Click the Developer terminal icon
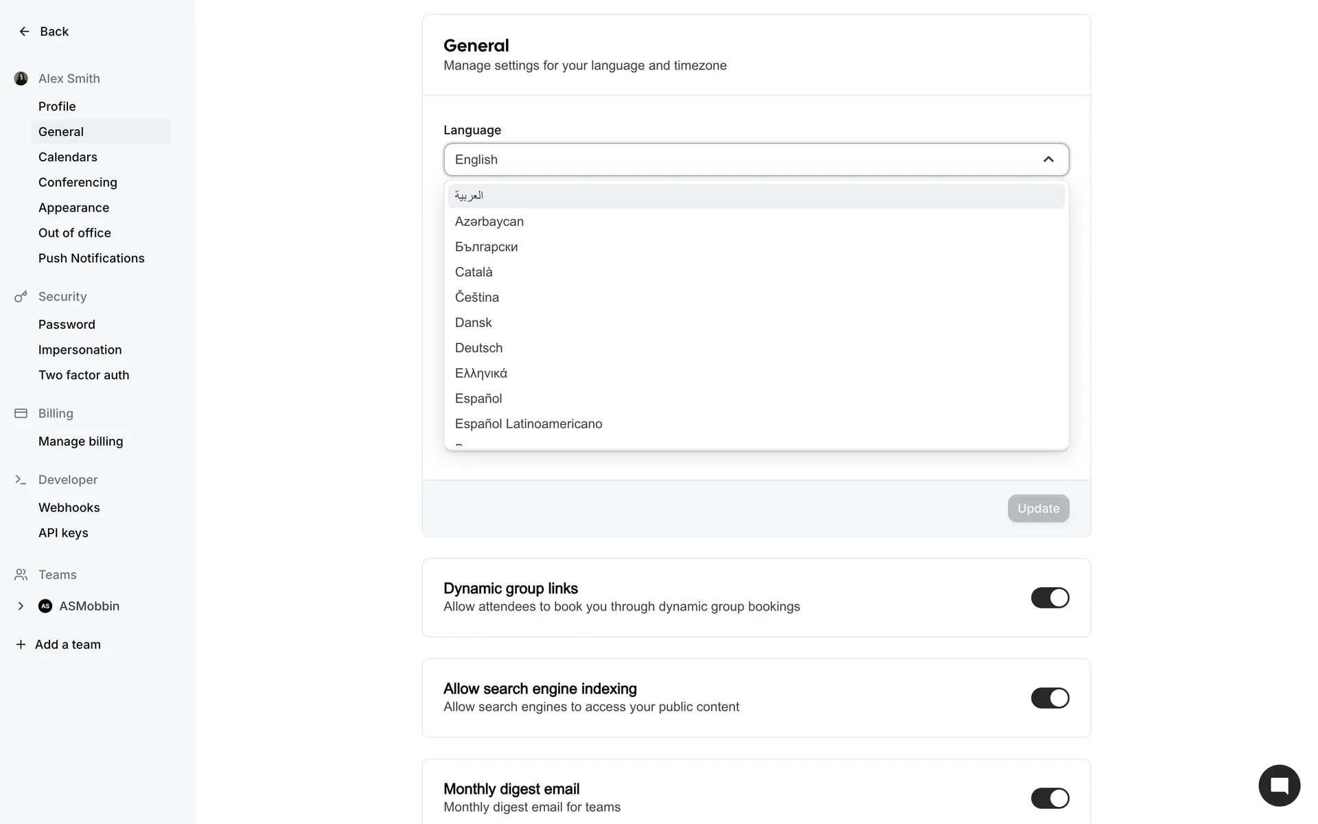This screenshot has height=824, width=1318. [x=21, y=480]
